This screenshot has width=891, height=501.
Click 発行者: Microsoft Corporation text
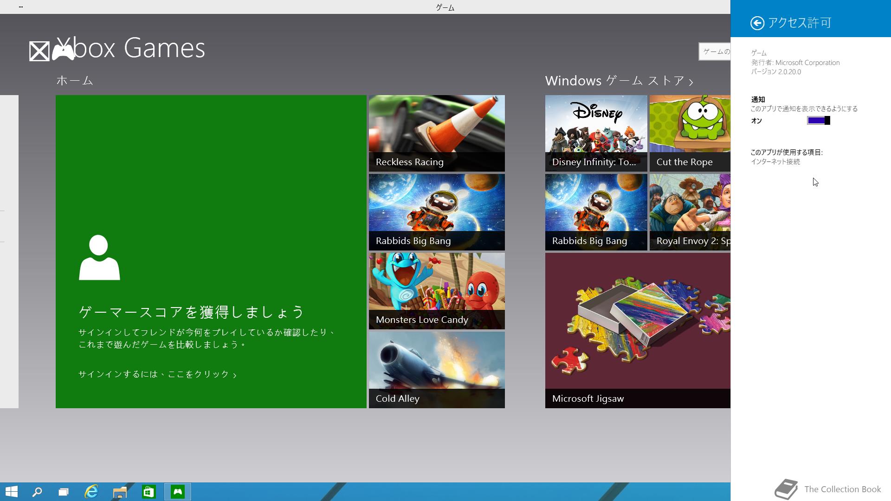coord(795,63)
